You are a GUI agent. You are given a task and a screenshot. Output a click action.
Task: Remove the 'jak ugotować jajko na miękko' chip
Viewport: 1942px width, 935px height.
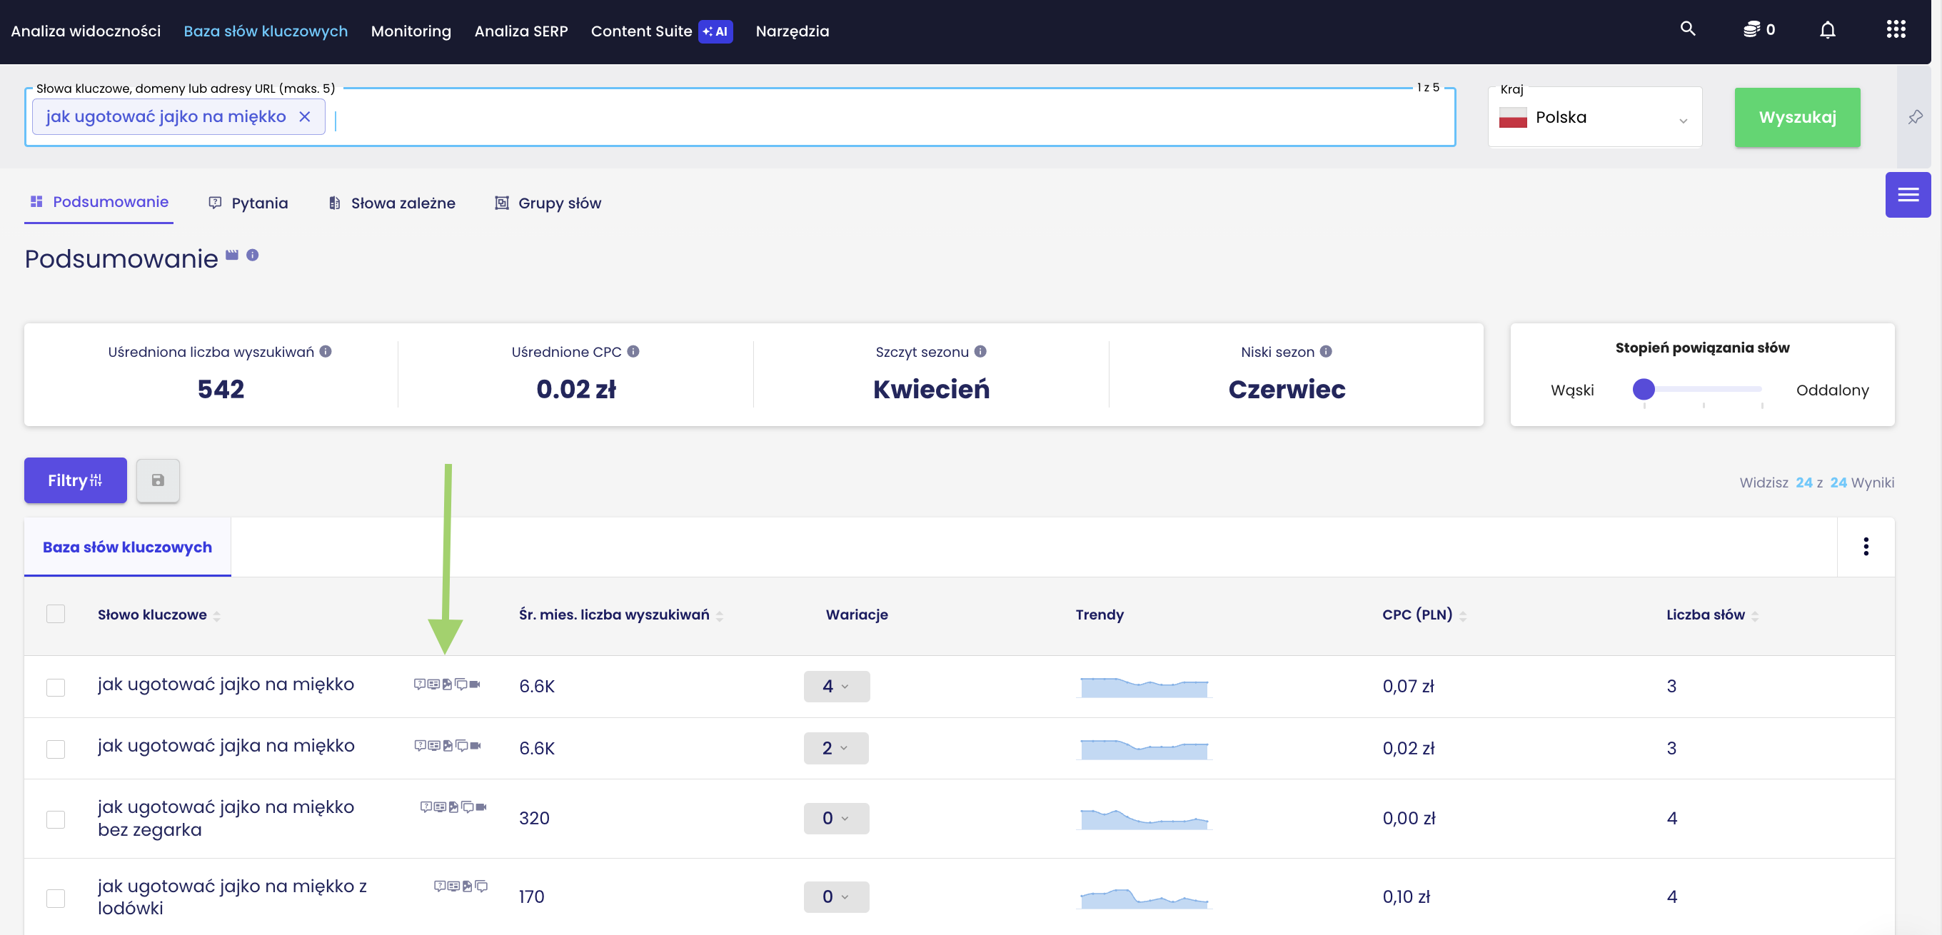click(x=305, y=117)
